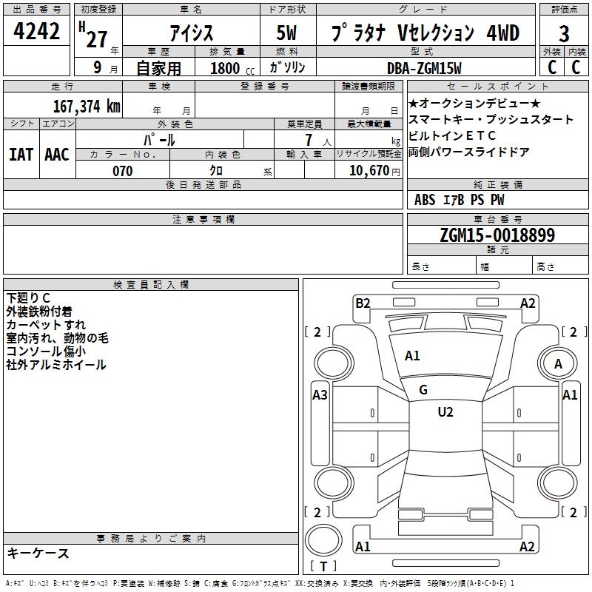The image size is (592, 592).
Task: Select equipment line ABS エアB PS PW
Action: [459, 200]
